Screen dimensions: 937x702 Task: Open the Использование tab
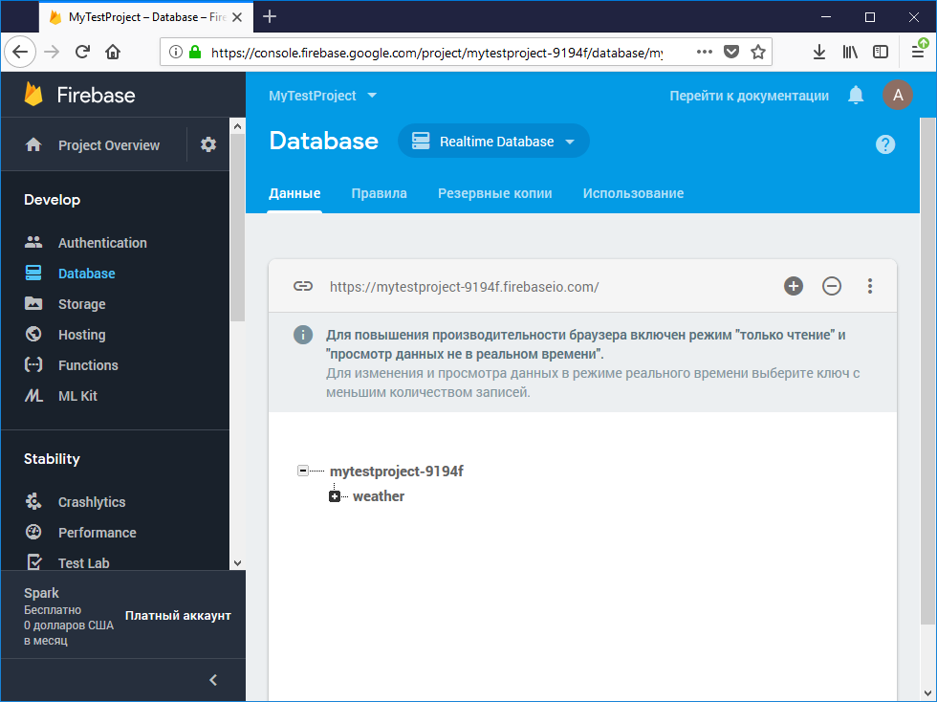(x=633, y=193)
